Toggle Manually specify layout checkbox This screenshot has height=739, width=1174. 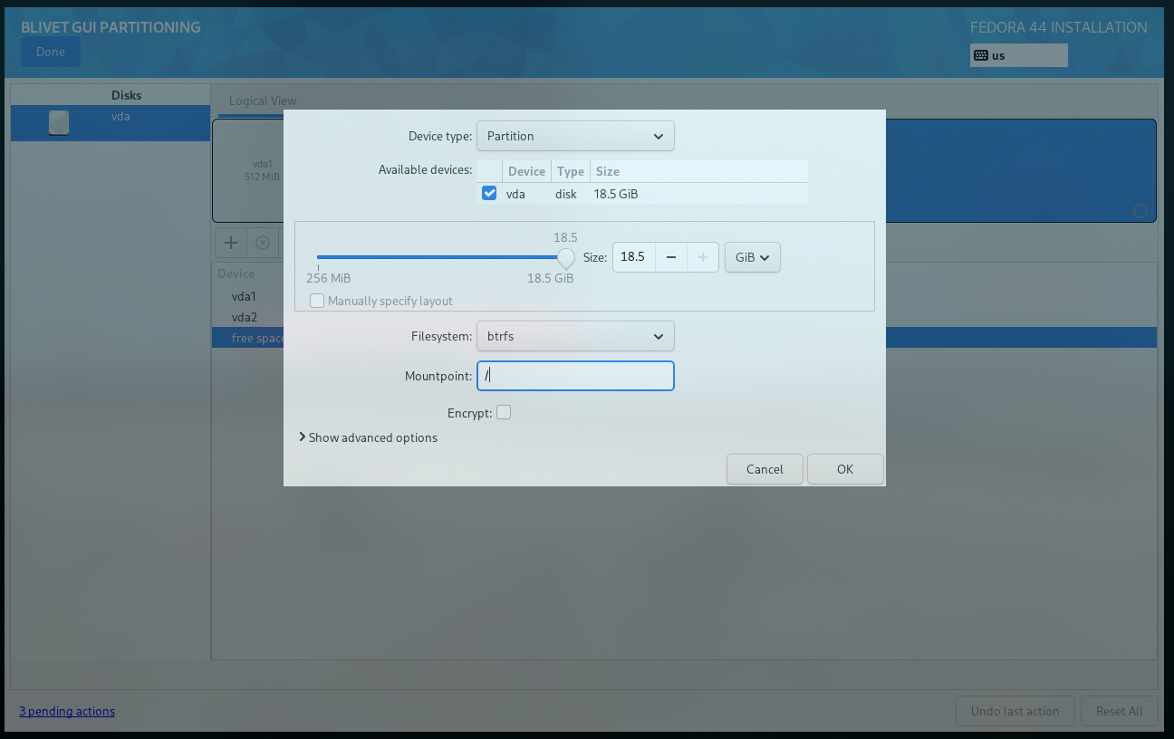pos(317,301)
